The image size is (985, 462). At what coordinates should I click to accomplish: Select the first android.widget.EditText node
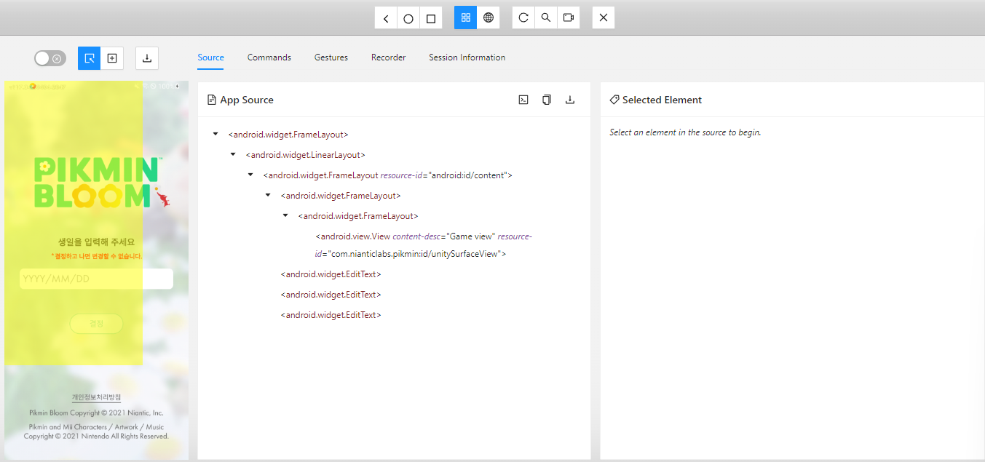tap(331, 274)
